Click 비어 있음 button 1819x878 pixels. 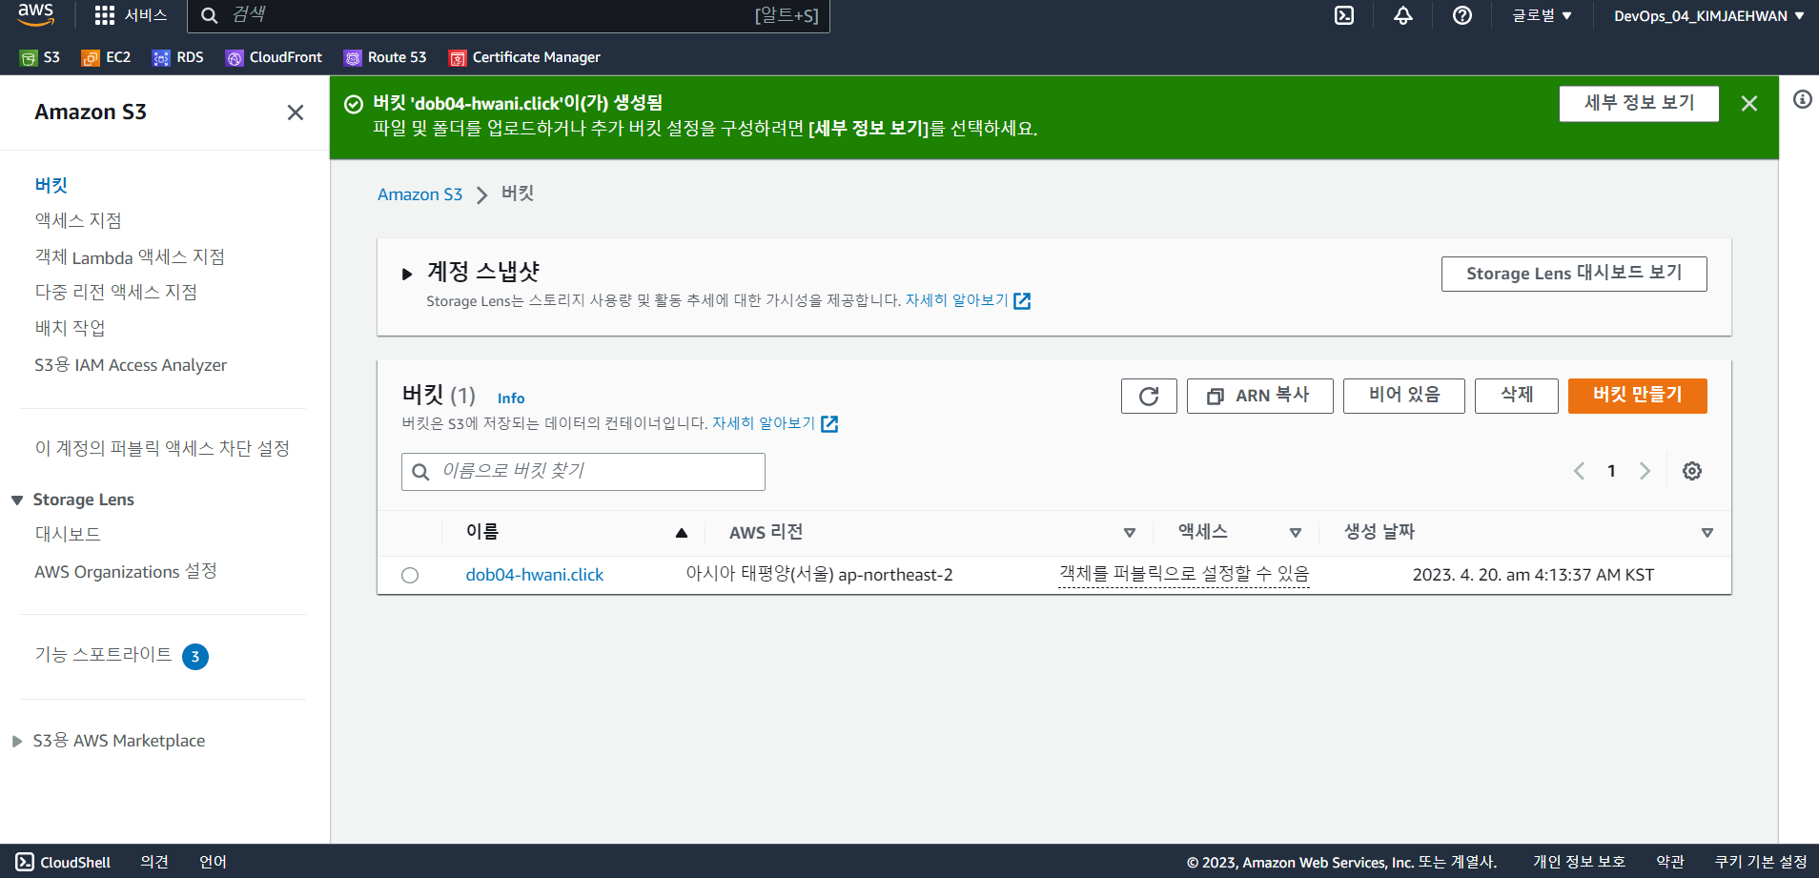[1403, 396]
